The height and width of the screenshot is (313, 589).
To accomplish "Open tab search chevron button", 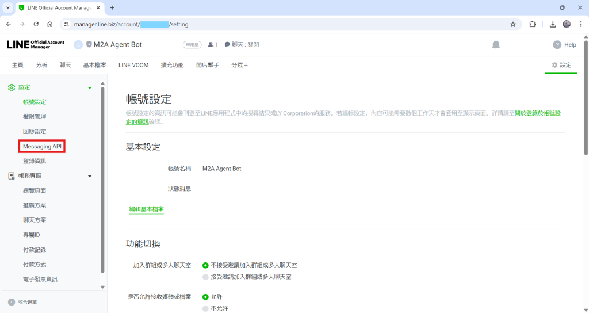I will tap(7, 7).
